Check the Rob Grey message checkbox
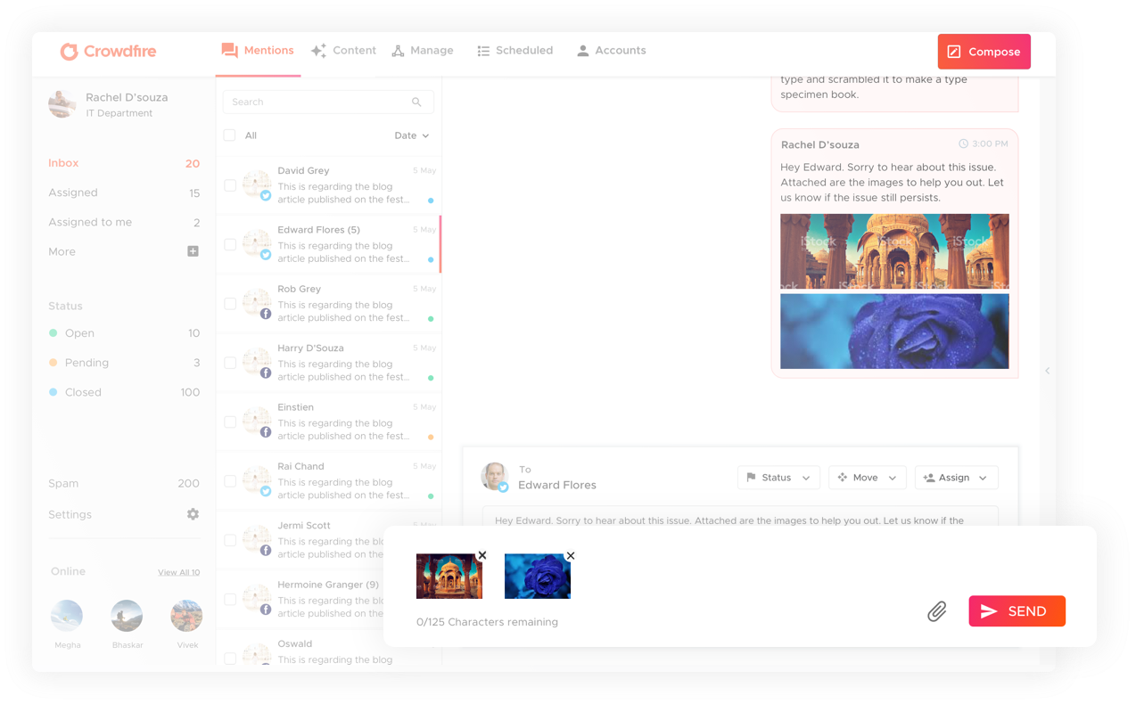 pyautogui.click(x=230, y=304)
